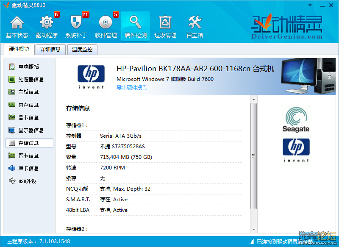Select 电脑概括 in the sidebar
Screen dimensions: 339x247
pyautogui.click(x=28, y=67)
